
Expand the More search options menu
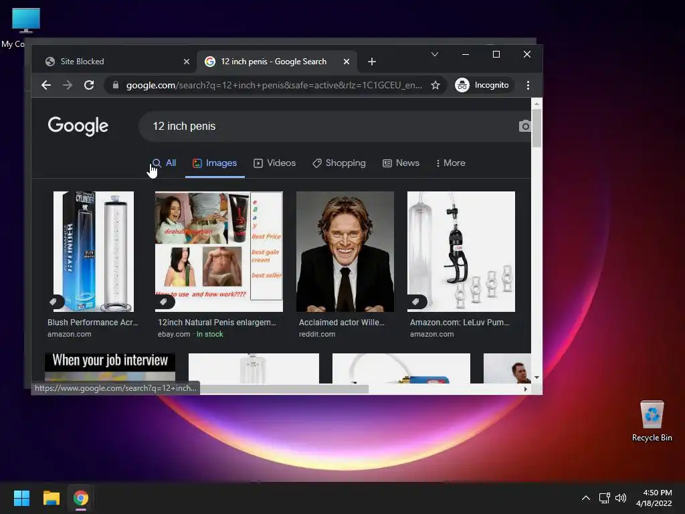coord(450,163)
